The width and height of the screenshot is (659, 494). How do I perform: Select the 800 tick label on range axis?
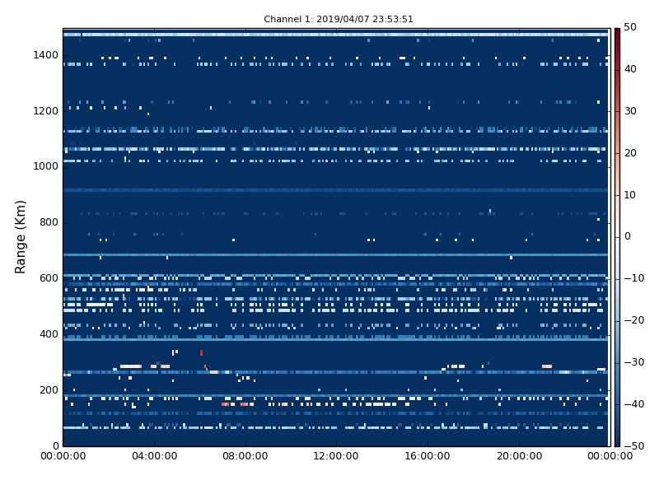pos(49,222)
